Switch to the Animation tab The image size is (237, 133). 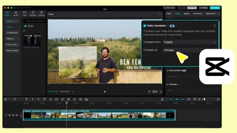[x=197, y=14]
